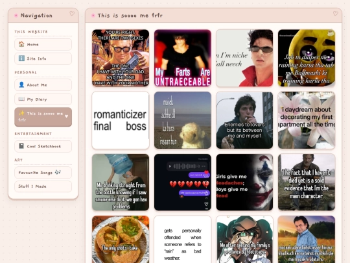
Task: Open the Stuff I Made page
Action: (x=43, y=186)
